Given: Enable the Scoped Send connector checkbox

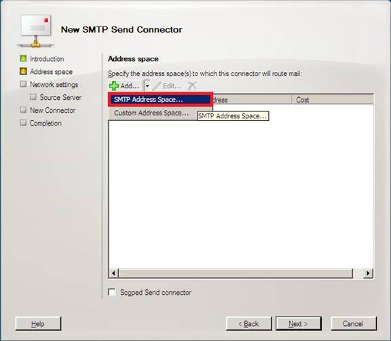Looking at the screenshot, I should (112, 292).
